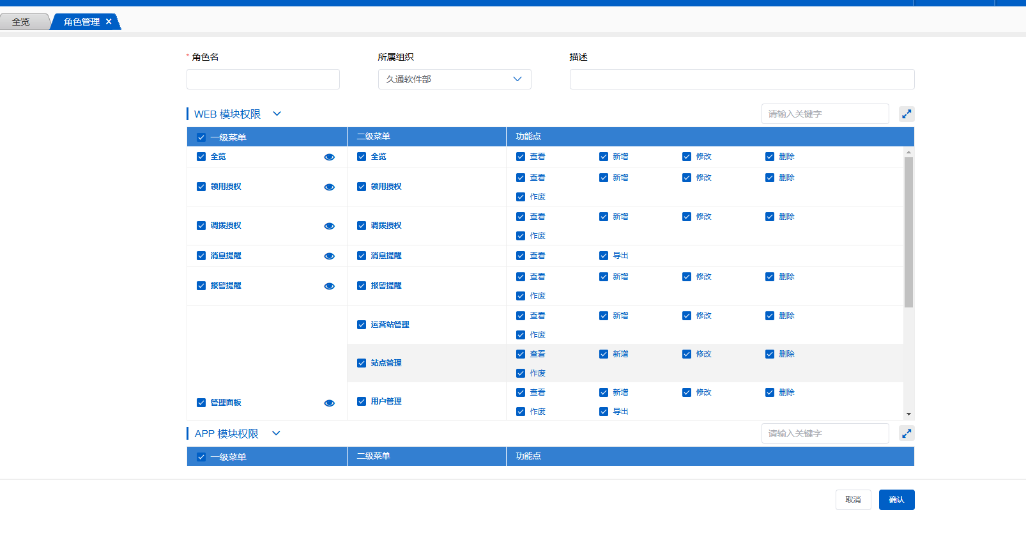
Task: Click the 角色名 input field
Action: tap(263, 79)
